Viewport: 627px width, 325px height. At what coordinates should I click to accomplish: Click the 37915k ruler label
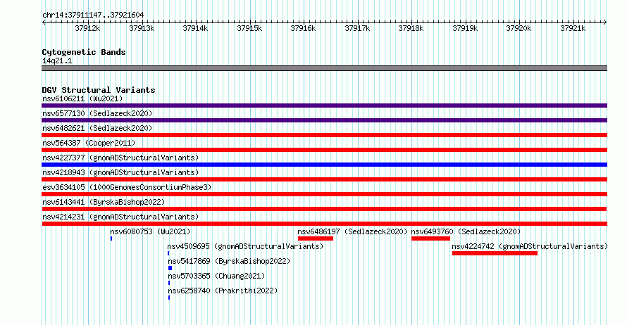click(x=249, y=28)
